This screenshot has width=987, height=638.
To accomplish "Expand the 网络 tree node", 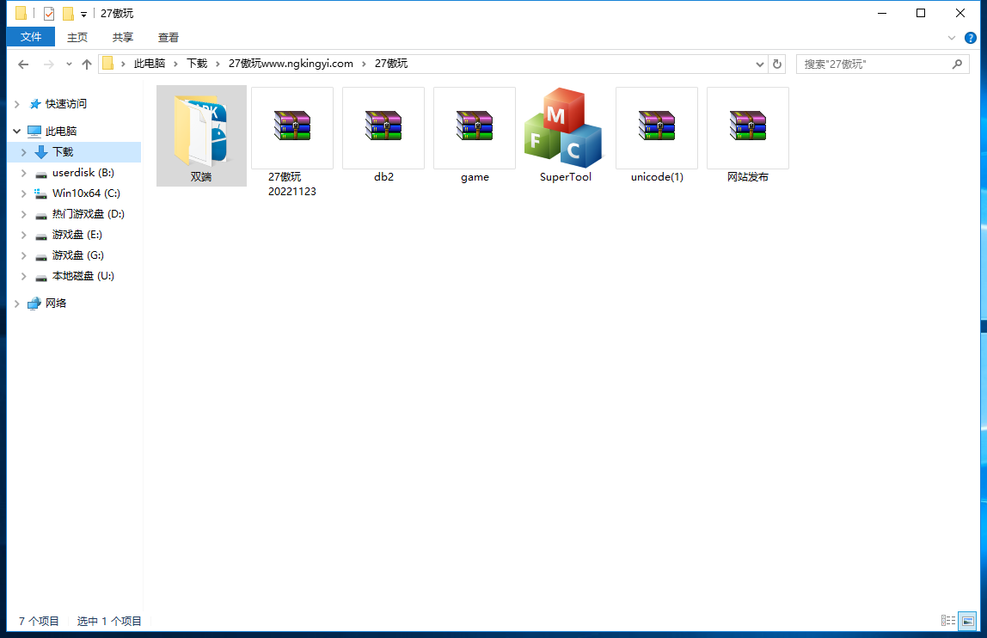I will [x=16, y=304].
